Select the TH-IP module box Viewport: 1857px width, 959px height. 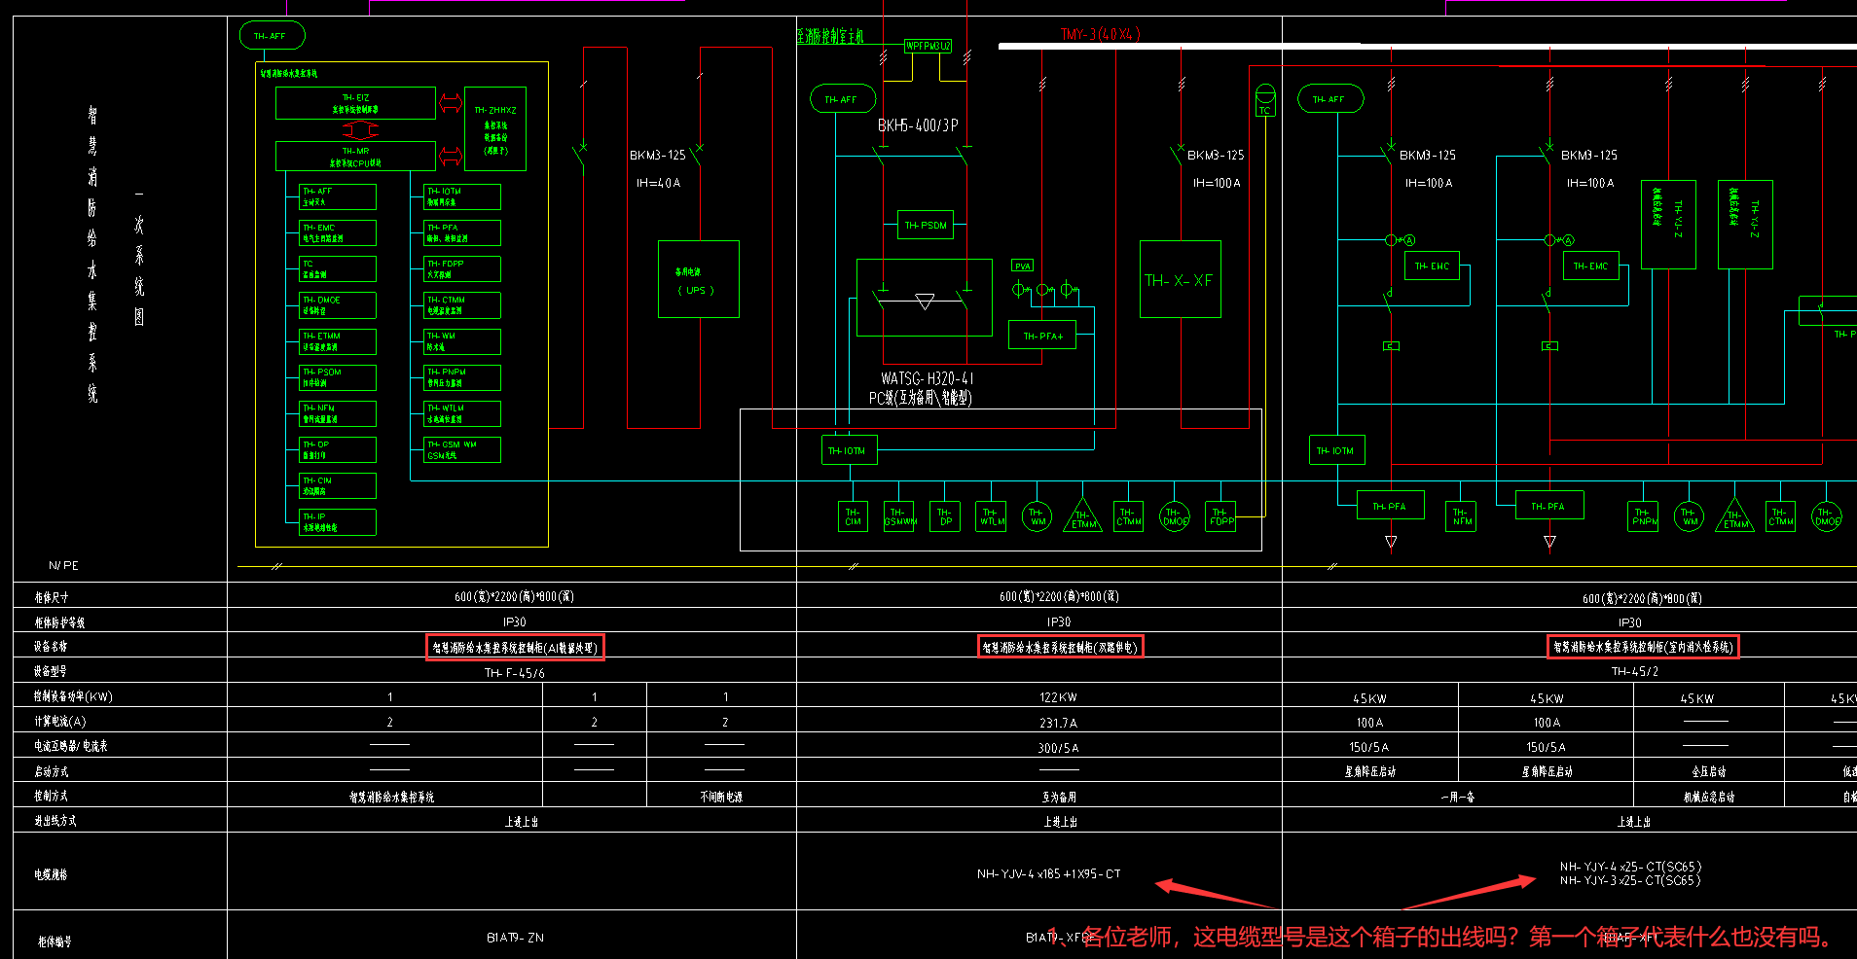click(337, 522)
